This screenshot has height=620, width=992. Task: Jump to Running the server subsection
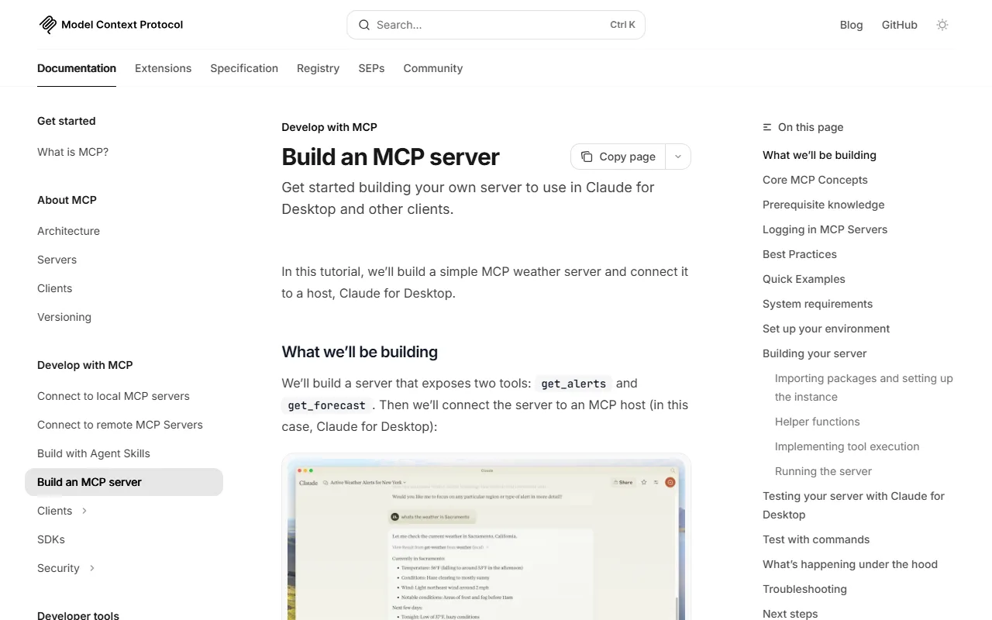coord(823,471)
